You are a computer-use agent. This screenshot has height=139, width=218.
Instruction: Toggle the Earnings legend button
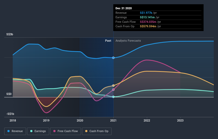point(38,131)
